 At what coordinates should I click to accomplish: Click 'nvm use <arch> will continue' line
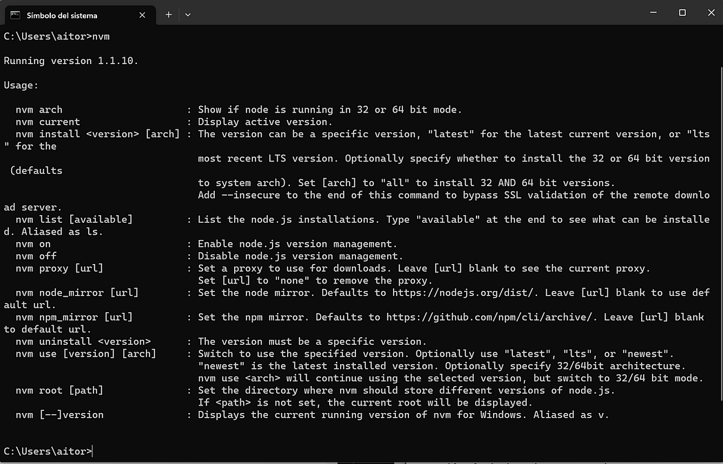tap(450, 379)
